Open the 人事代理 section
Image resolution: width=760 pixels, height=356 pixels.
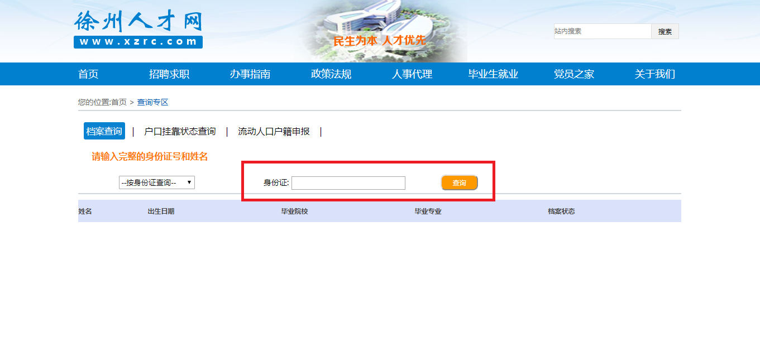(412, 74)
